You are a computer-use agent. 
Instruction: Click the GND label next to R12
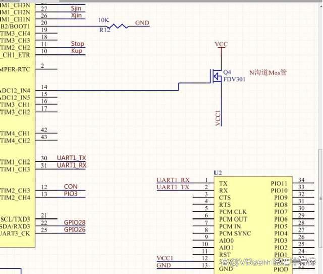[142, 23]
